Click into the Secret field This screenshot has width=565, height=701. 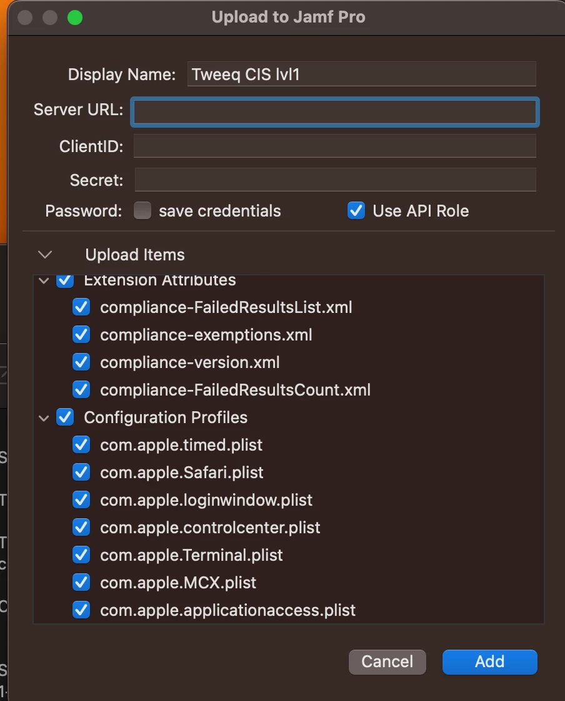[x=335, y=180]
